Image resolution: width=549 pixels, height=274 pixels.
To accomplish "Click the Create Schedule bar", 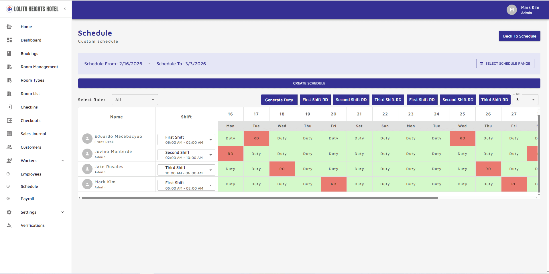I will pos(309,83).
